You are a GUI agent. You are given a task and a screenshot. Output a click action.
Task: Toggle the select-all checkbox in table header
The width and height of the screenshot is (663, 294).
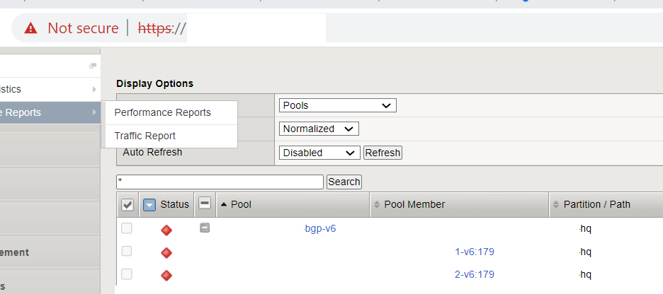point(127,204)
